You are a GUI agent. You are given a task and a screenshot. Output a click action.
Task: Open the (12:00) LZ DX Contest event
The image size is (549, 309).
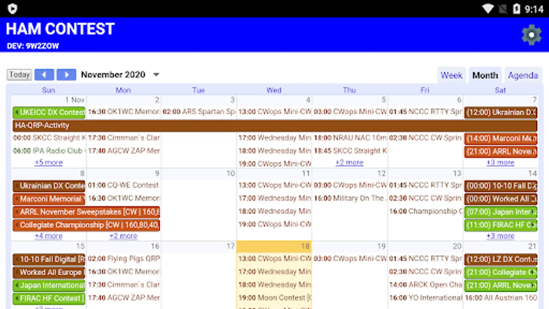click(501, 259)
